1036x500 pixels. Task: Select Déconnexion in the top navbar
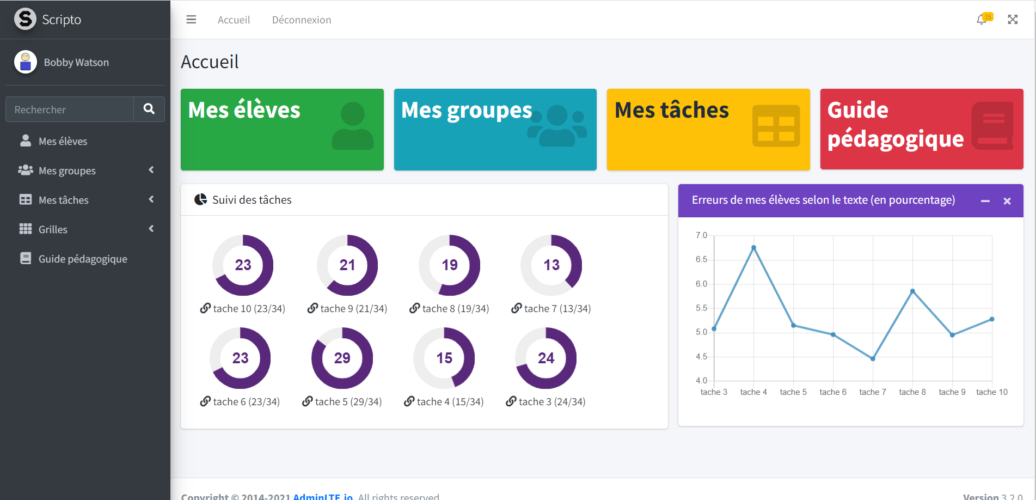click(x=302, y=20)
